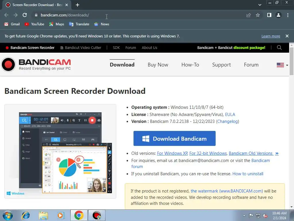
Task: Open About Us in the top bar
Action: pos(149,48)
